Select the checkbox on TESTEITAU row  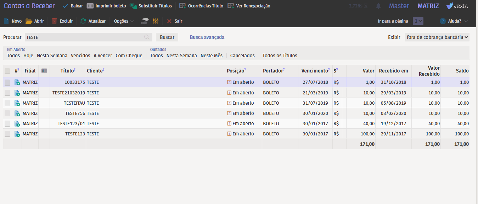click(7, 103)
